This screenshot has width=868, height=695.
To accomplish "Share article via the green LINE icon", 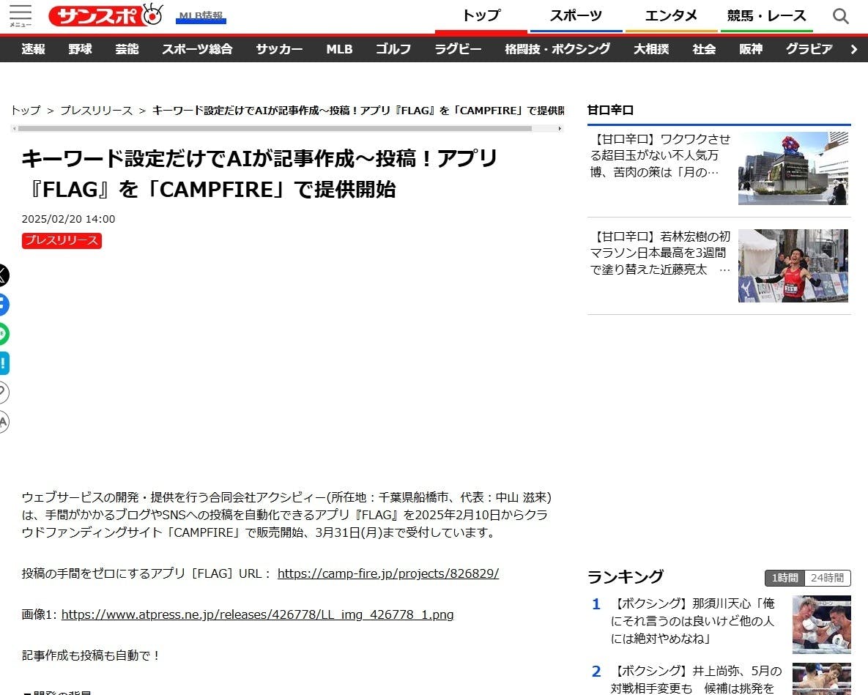I will pos(3,334).
